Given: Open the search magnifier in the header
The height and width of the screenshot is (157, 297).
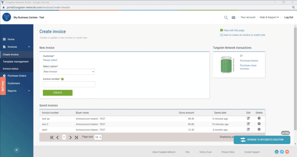Looking at the screenshot, I should [x=226, y=18].
